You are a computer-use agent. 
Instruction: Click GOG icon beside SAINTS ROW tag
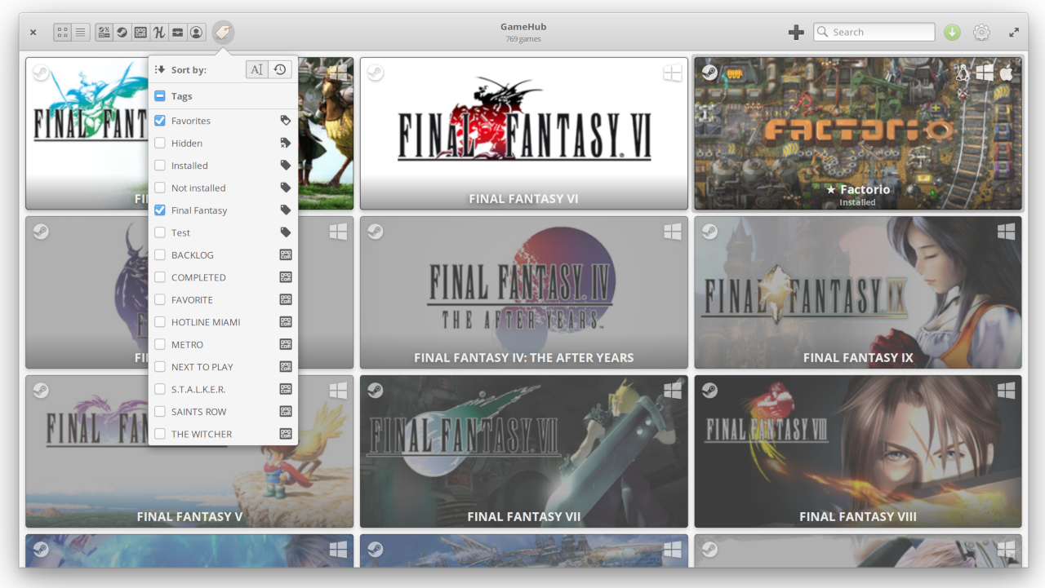(x=286, y=412)
